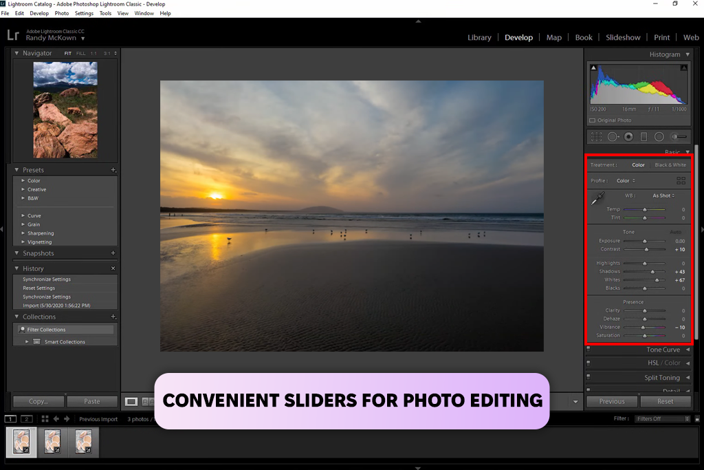Viewport: 704px width, 470px height.
Task: Click the Lr logo identity plate
Action: (x=13, y=35)
